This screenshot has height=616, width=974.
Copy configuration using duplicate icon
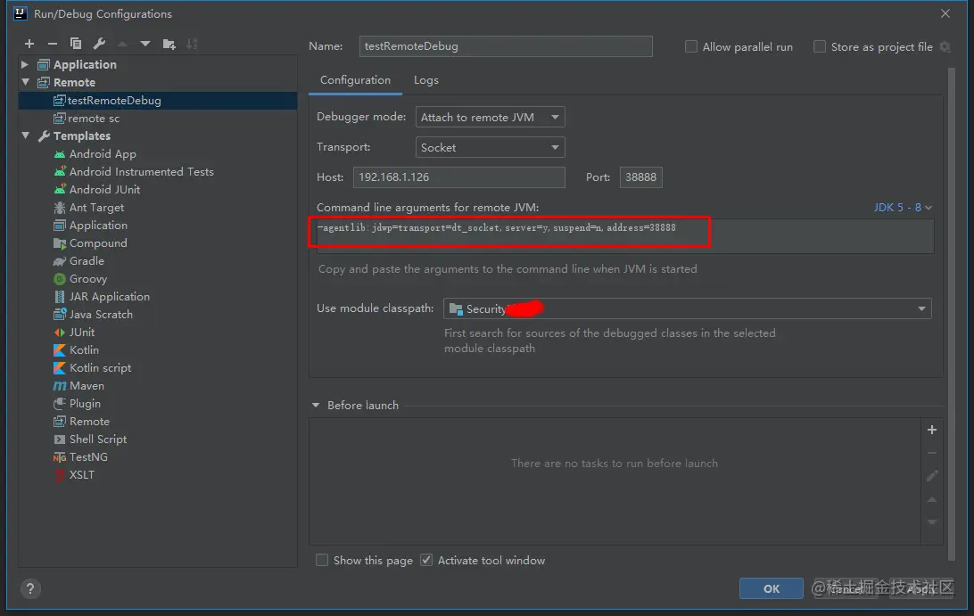tap(76, 44)
